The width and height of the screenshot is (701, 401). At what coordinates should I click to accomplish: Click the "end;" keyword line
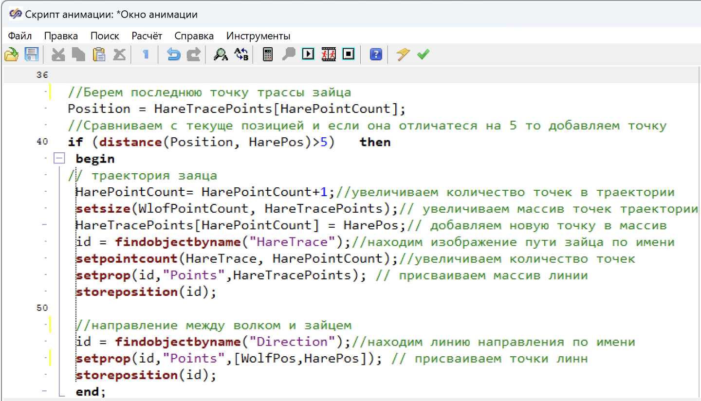(91, 392)
